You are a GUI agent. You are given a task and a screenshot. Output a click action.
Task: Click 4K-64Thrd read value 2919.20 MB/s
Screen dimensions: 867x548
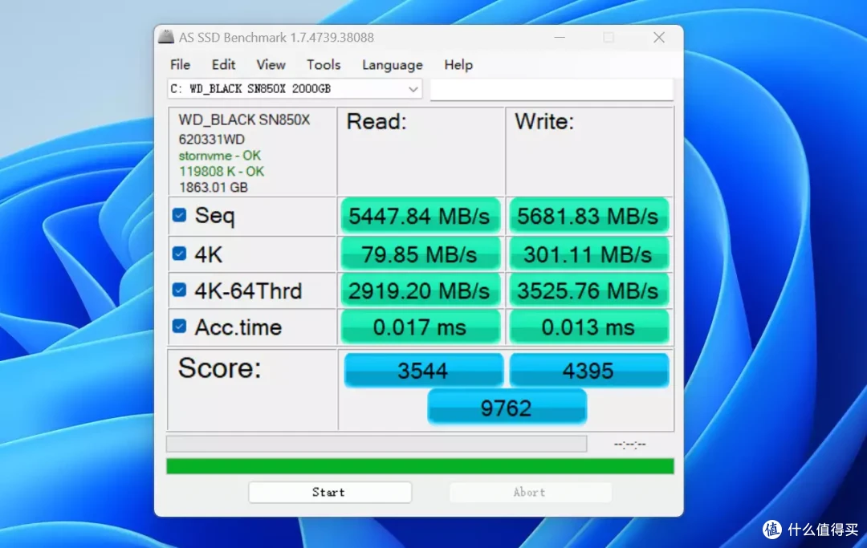point(420,291)
